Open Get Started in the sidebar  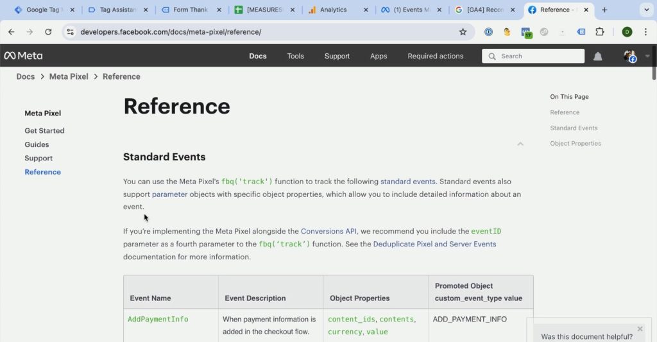click(x=44, y=131)
